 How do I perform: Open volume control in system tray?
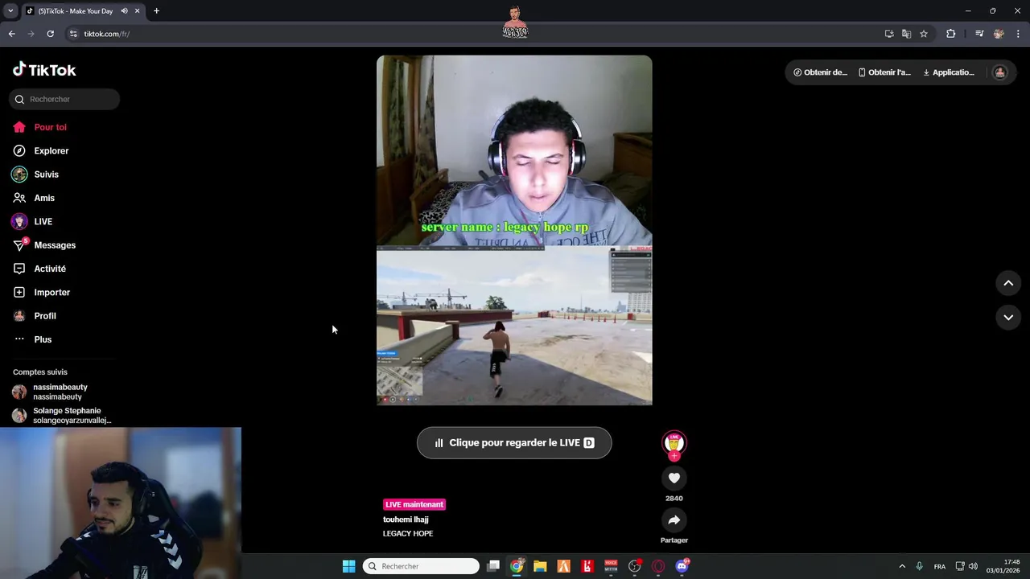click(x=973, y=566)
